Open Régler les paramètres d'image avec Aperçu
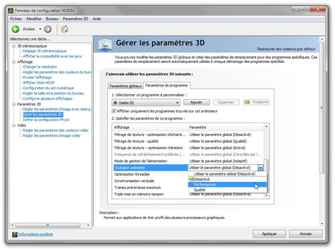 coord(57,109)
